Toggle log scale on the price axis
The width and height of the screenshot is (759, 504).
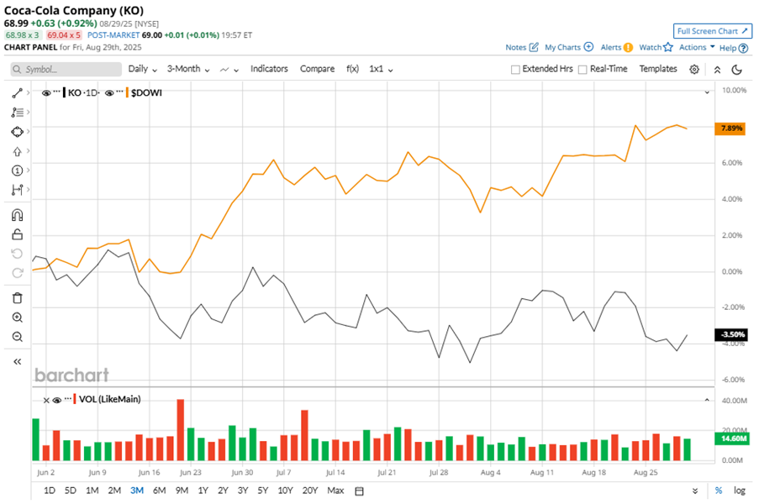pos(739,491)
